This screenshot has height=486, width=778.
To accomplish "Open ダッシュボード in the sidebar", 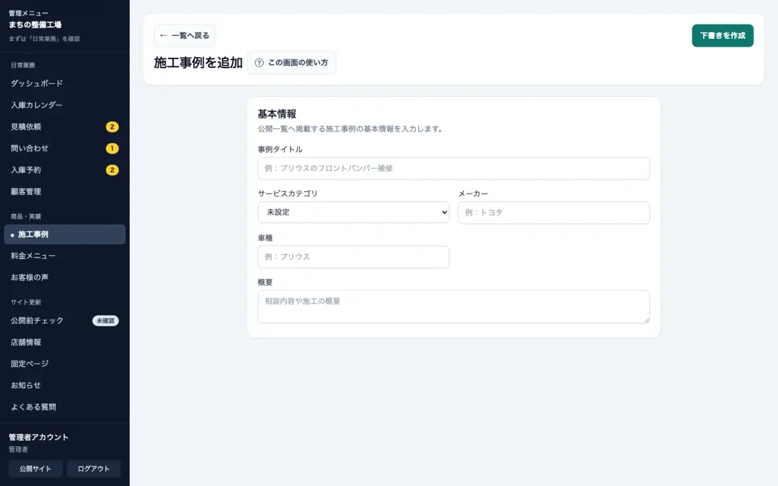I will [x=65, y=84].
